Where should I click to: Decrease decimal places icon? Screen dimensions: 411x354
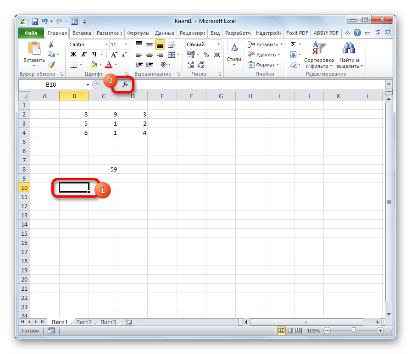pyautogui.click(x=201, y=65)
